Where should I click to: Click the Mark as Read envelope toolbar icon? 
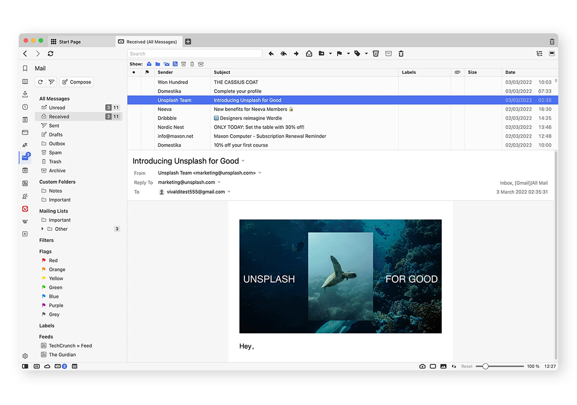coord(309,53)
